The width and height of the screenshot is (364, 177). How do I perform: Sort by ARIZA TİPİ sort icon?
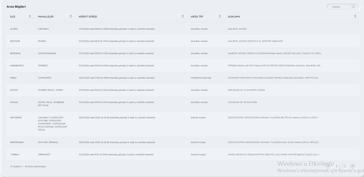point(220,16)
